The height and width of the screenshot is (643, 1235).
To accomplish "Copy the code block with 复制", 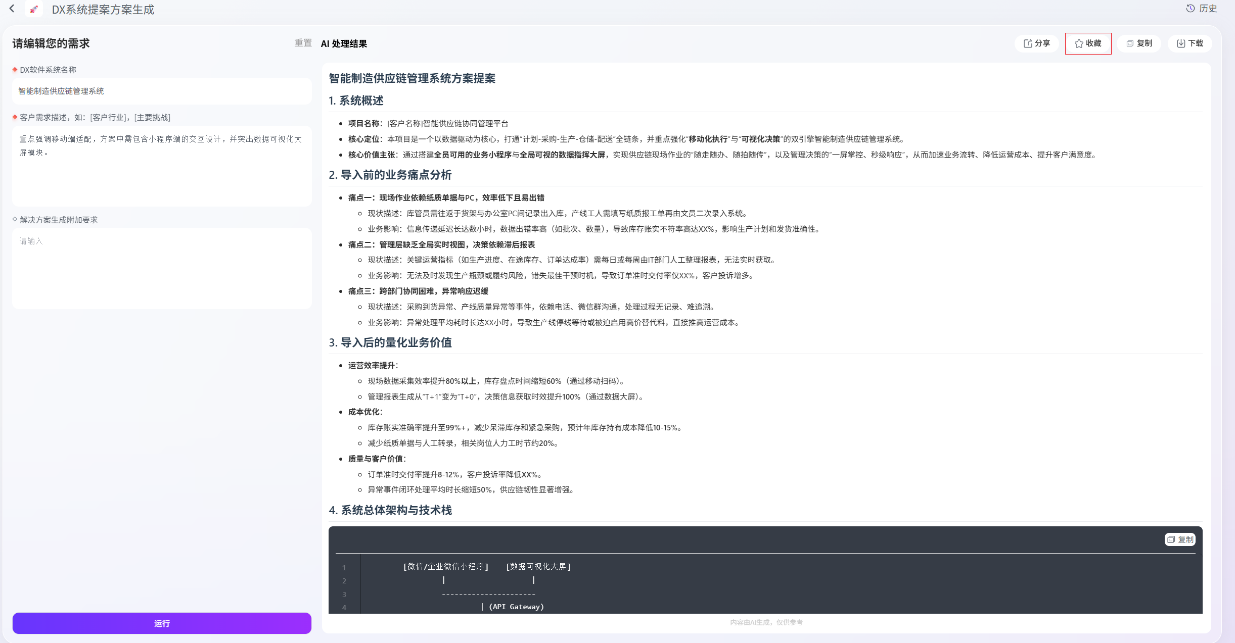I will (1180, 539).
